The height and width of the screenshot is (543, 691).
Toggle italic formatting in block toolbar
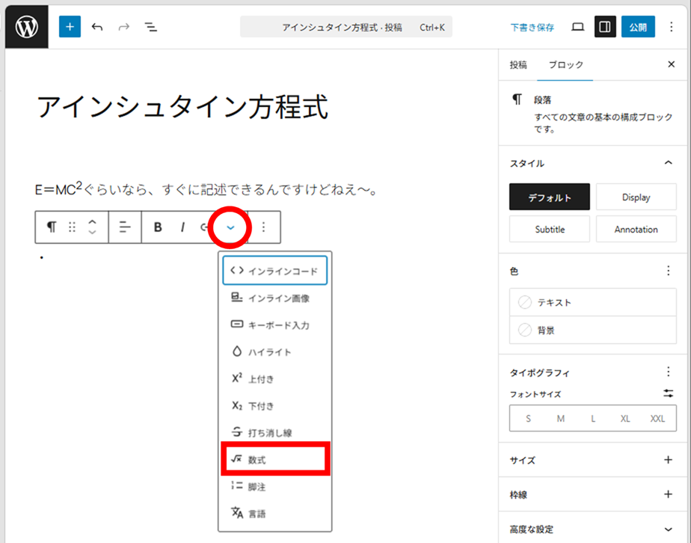pyautogui.click(x=182, y=227)
